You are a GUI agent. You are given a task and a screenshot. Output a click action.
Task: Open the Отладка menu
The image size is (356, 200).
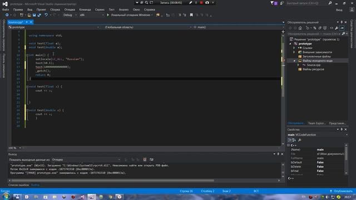click(x=70, y=9)
